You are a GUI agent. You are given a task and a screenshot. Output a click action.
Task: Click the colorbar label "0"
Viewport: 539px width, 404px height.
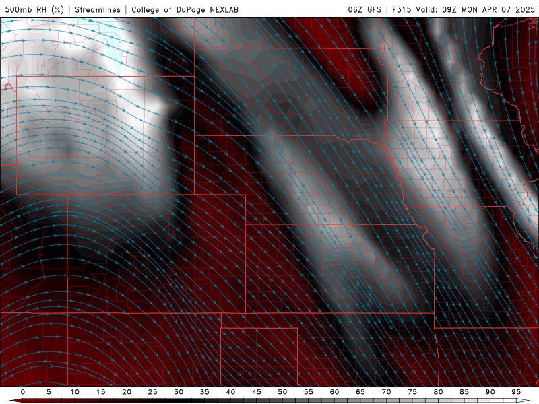pyautogui.click(x=23, y=392)
